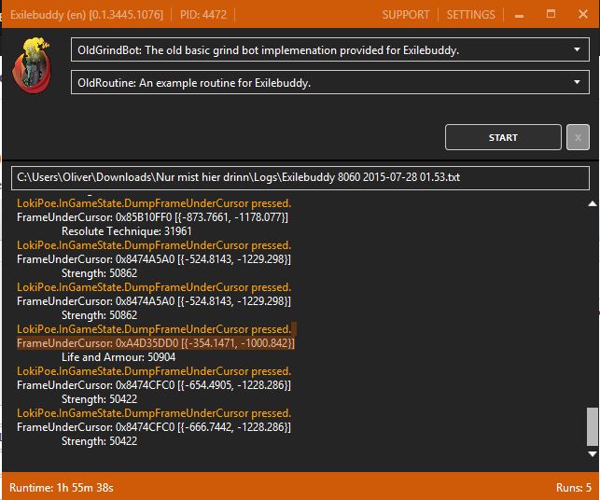
Task: Click the log scrollbar up arrow
Action: coord(592,204)
